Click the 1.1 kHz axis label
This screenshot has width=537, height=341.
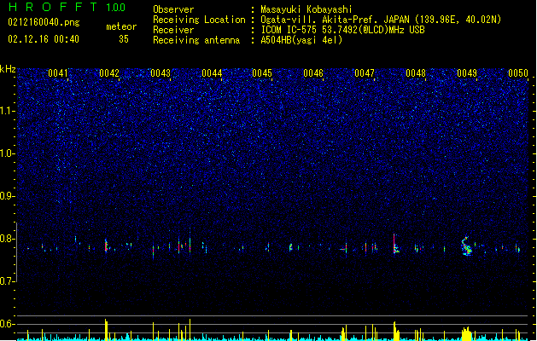coord(7,111)
